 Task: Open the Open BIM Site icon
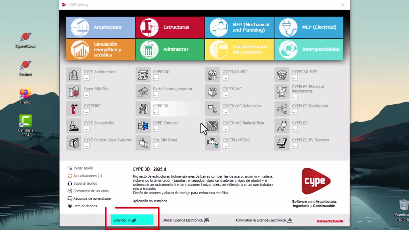tap(74, 92)
